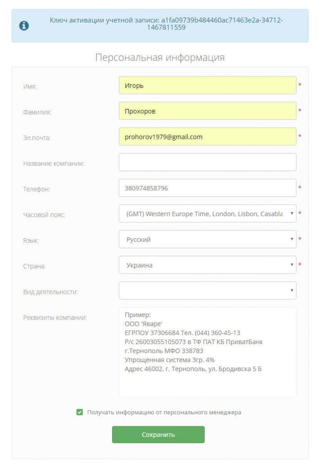Click the Фамилия field containing Прохоров
The height and width of the screenshot is (463, 319).
pyautogui.click(x=207, y=111)
